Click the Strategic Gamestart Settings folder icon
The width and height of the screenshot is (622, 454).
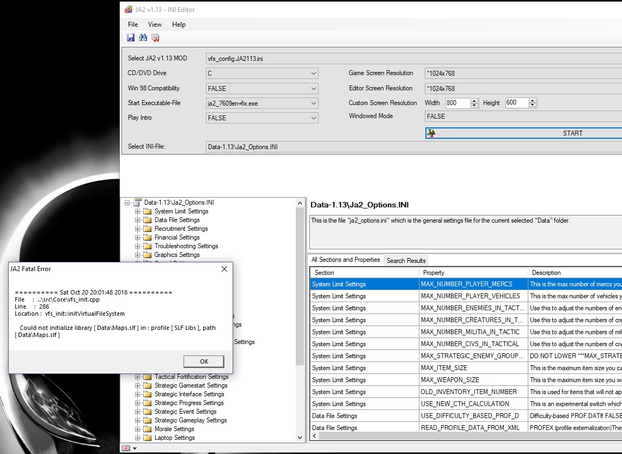click(x=148, y=385)
